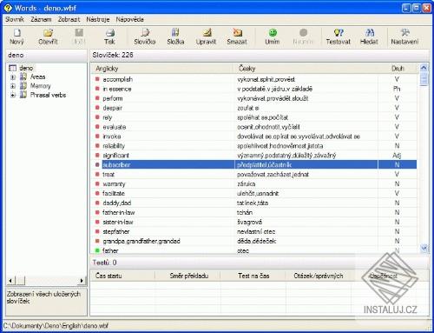The image size is (434, 333).
Task: Select the word row 'warranty'
Action: tap(254, 183)
